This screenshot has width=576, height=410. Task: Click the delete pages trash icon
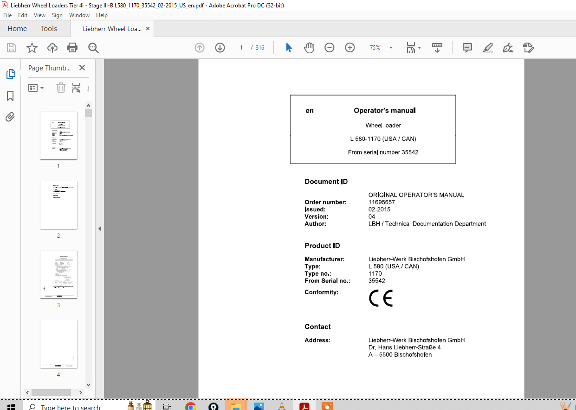click(61, 88)
